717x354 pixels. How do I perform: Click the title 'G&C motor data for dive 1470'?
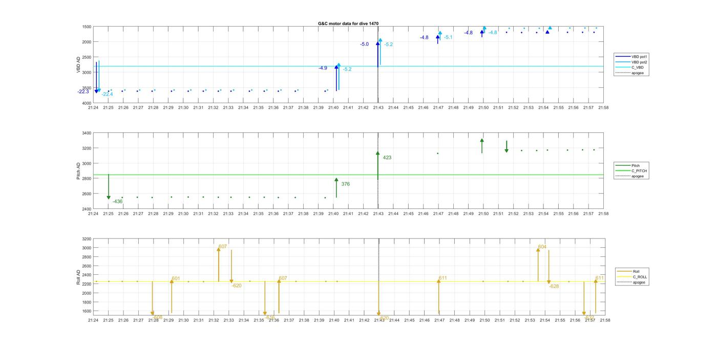(x=348, y=23)
